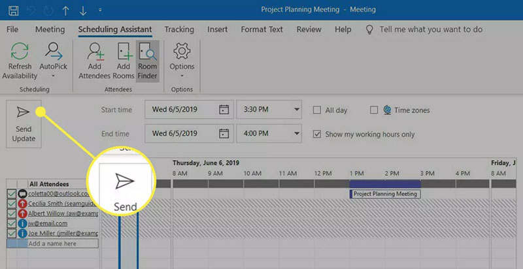The image size is (523, 269).
Task: Go to next item with down arrow
Action: click(83, 10)
